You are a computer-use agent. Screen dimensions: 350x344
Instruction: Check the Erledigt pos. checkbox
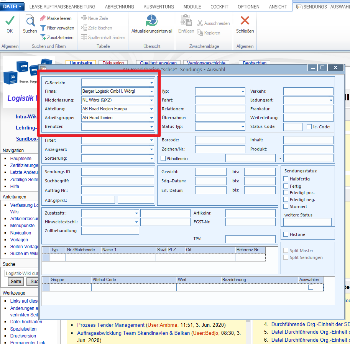286,193
